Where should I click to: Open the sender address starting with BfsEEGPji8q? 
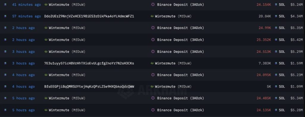click(89, 87)
